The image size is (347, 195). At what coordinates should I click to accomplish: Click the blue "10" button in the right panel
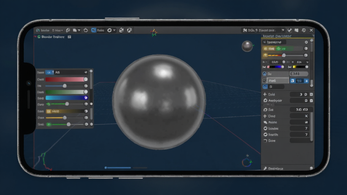tap(299, 81)
